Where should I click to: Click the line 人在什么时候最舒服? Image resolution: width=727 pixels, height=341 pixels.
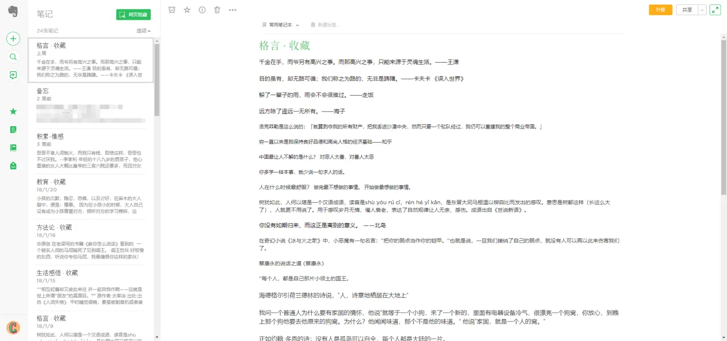pyautogui.click(x=335, y=187)
